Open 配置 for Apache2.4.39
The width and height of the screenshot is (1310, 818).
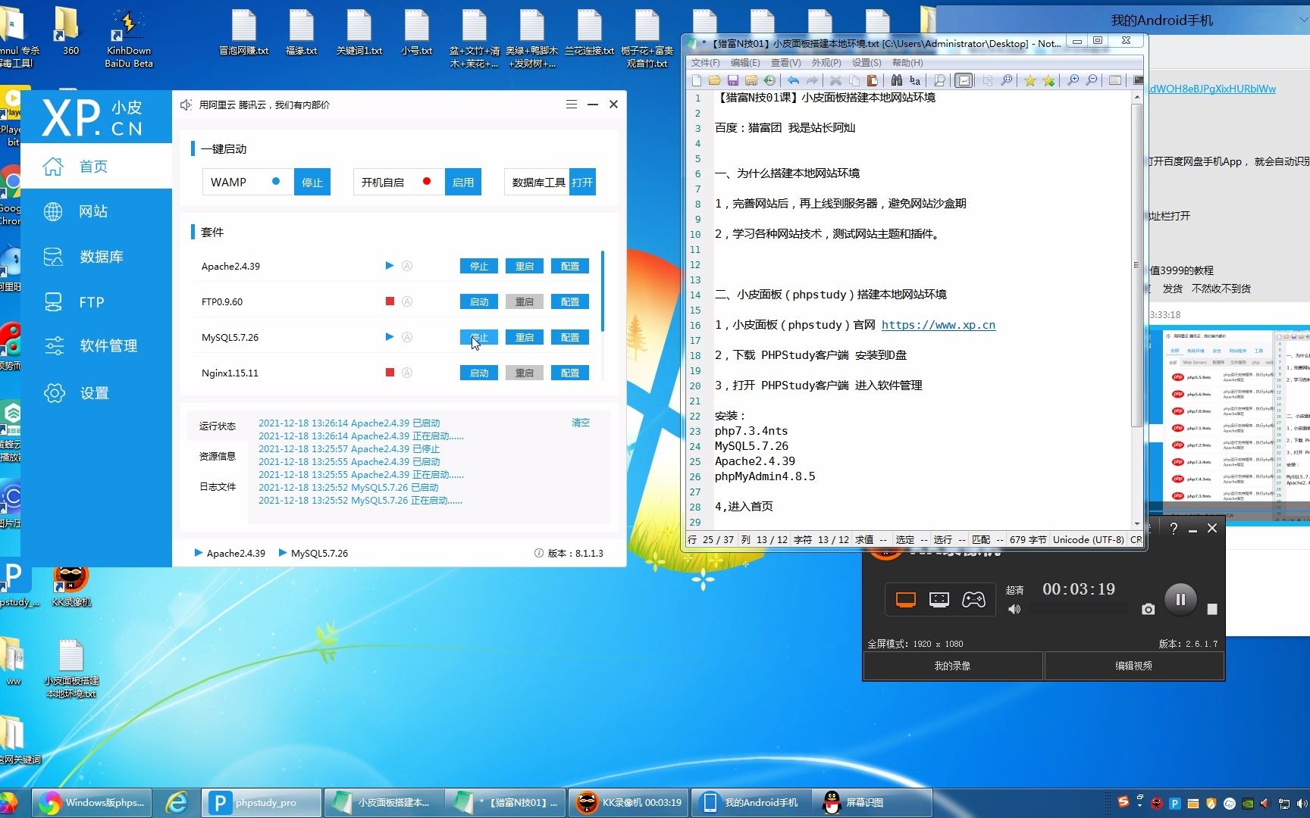(x=570, y=266)
